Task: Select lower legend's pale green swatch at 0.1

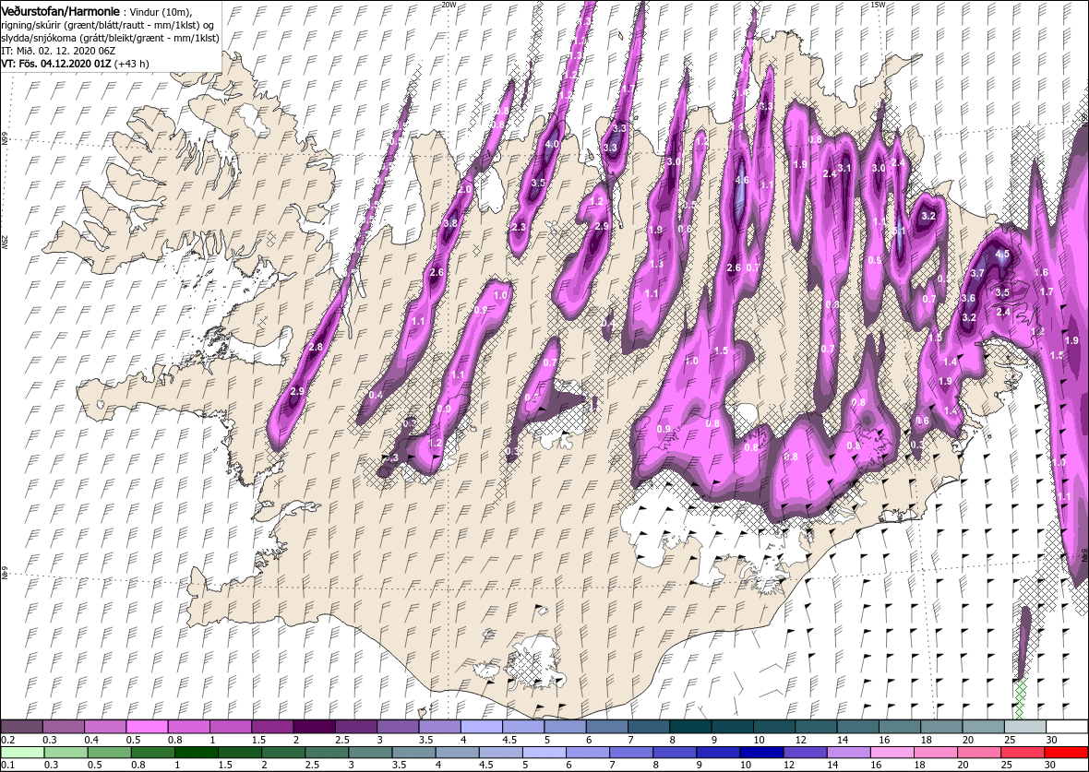Action: tap(23, 753)
